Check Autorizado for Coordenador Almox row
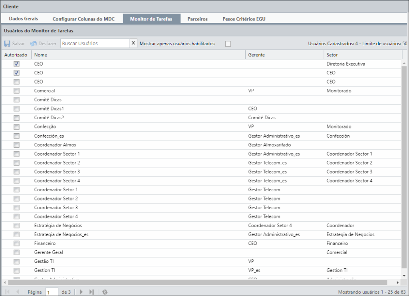409x296 pixels. tap(16, 145)
